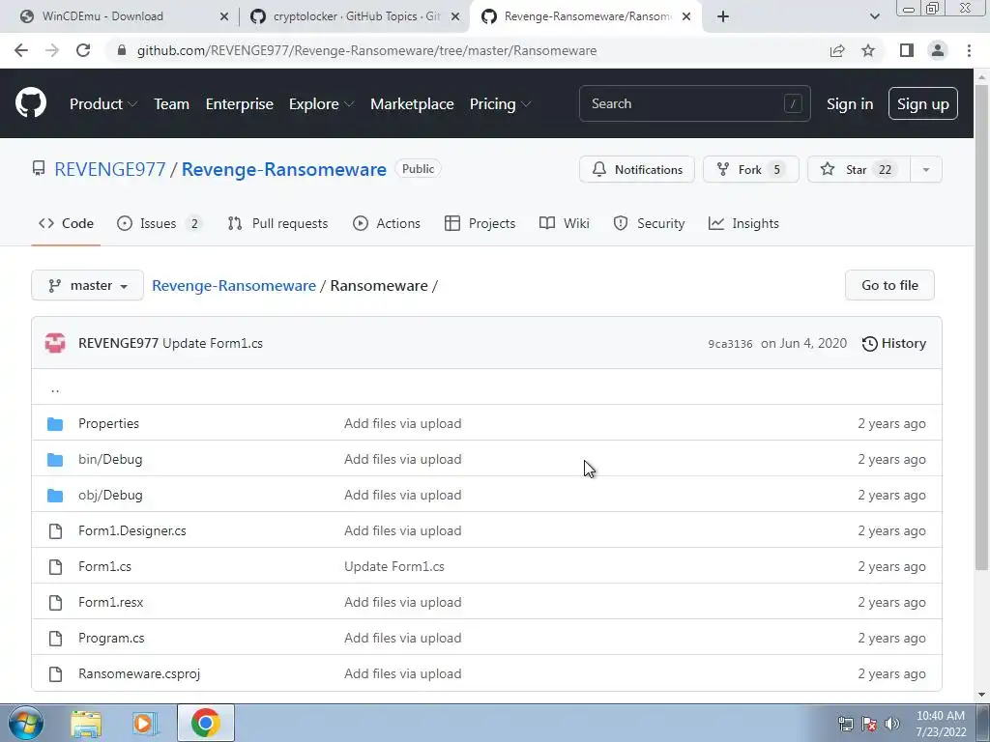Click the page vertical scrollbar thumb
The height and width of the screenshot is (742, 990).
tap(981, 328)
